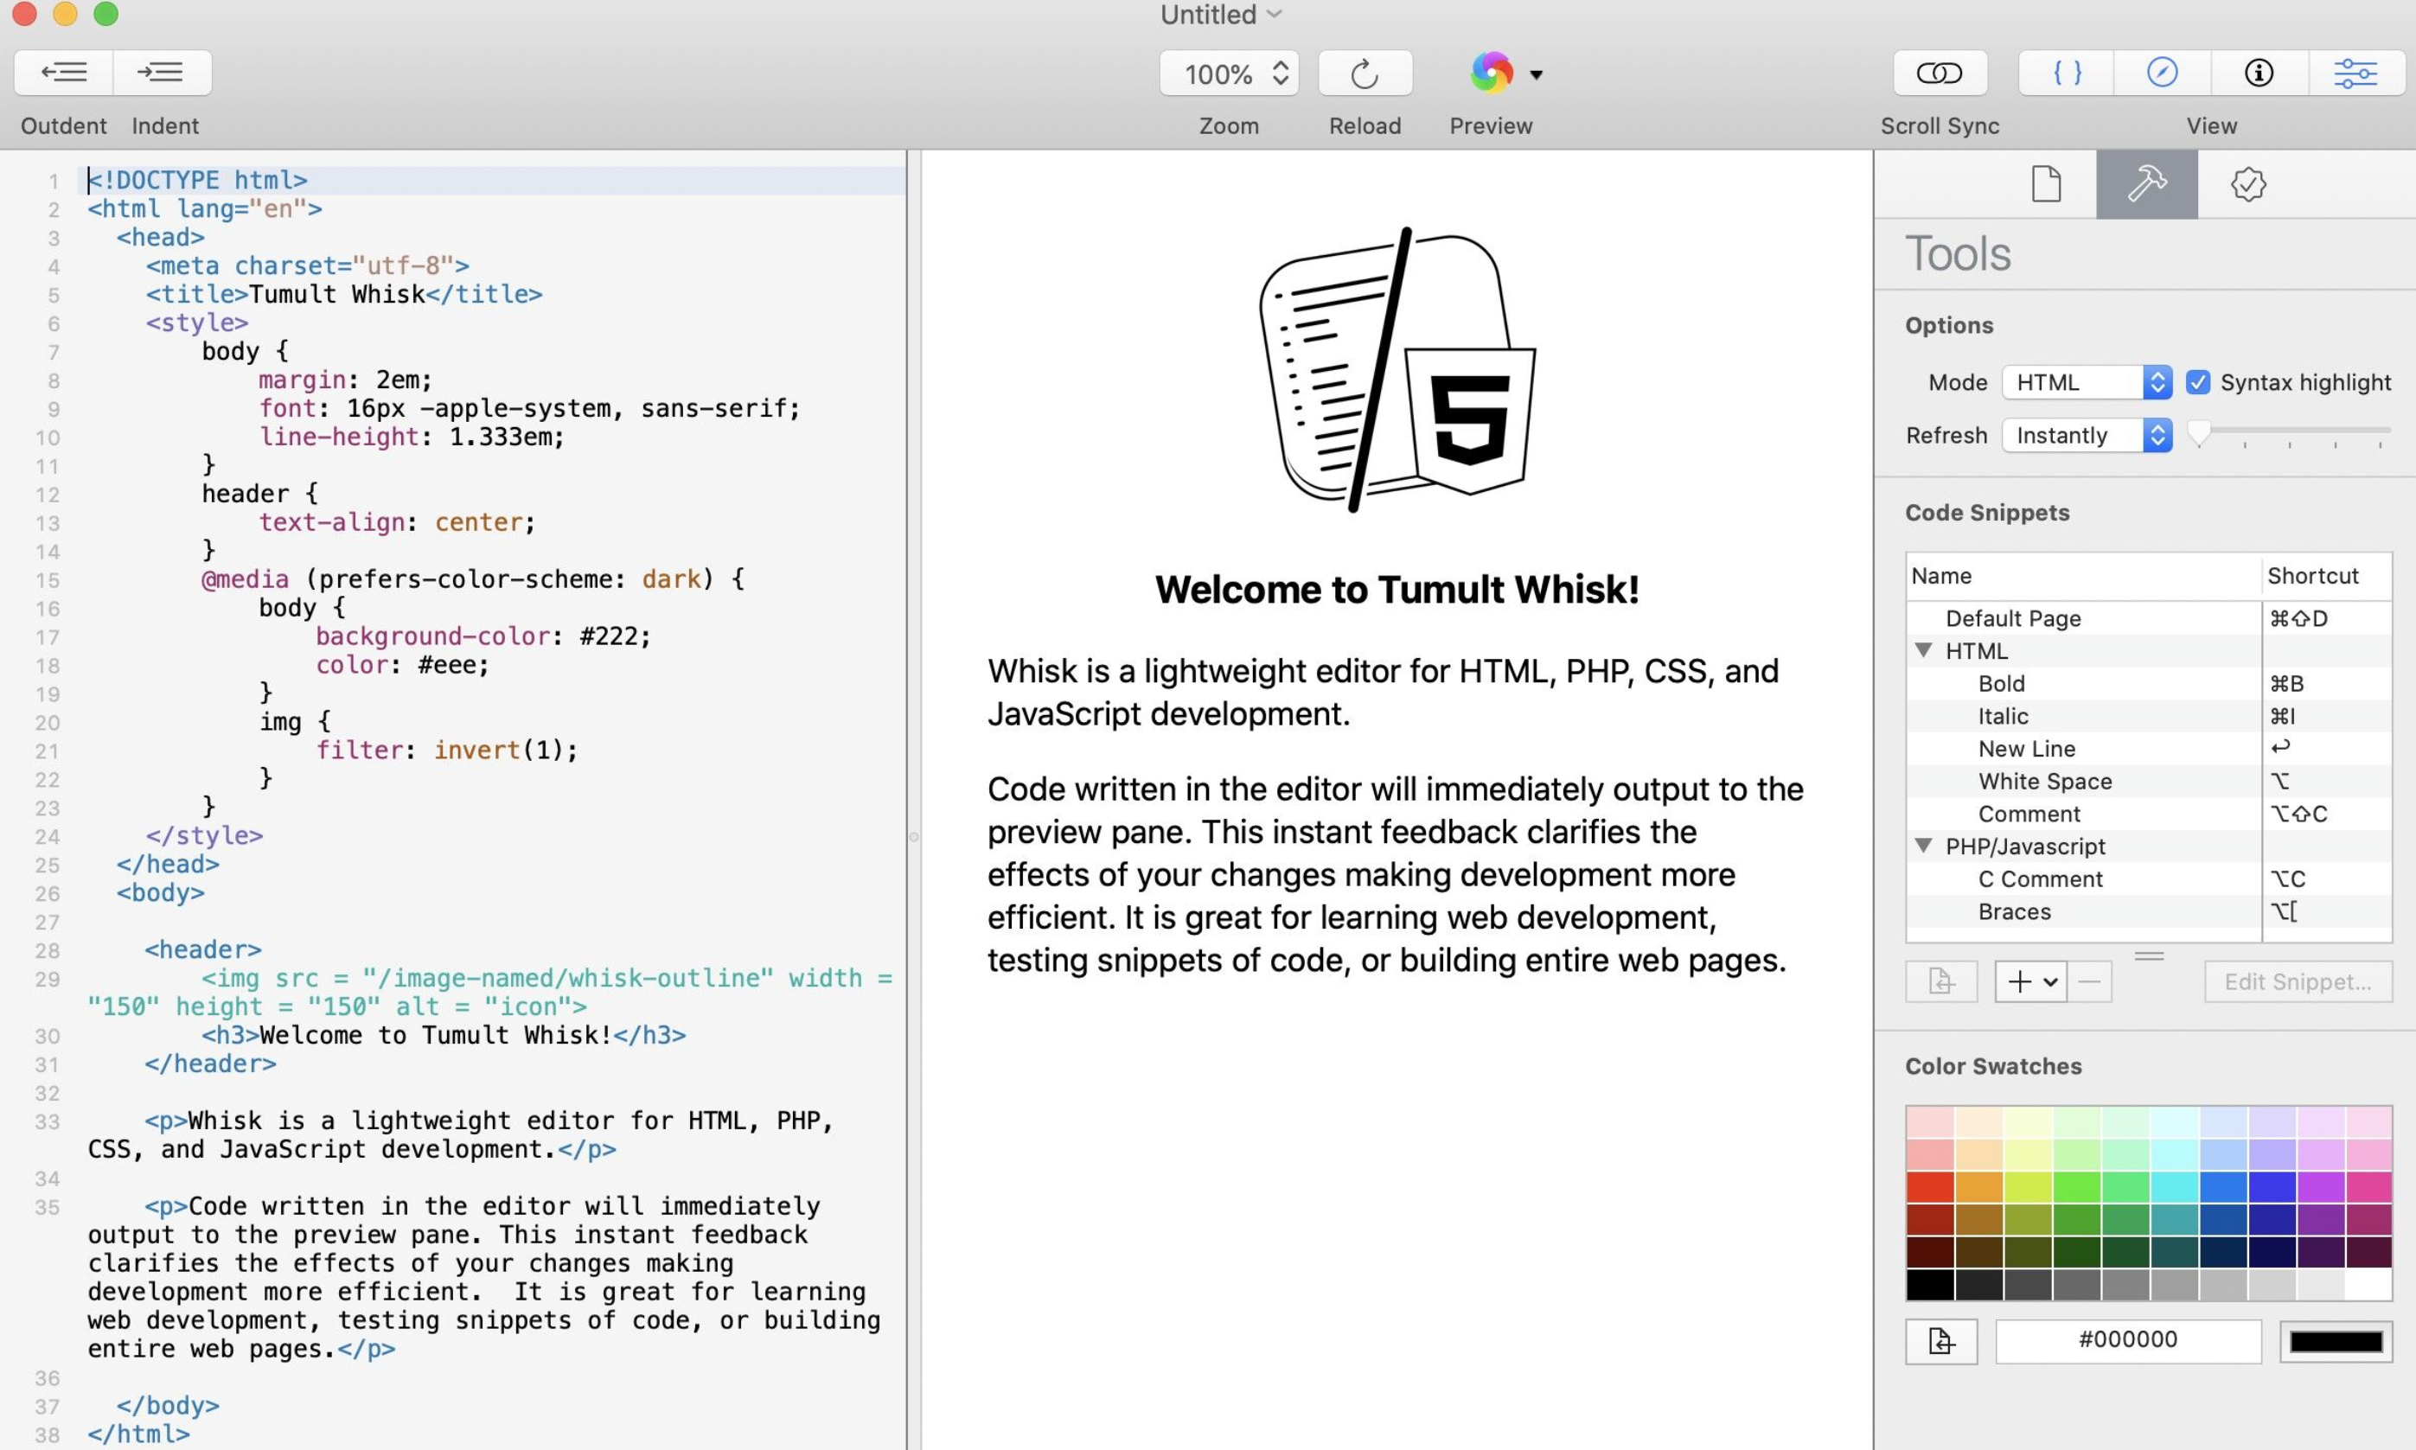The width and height of the screenshot is (2416, 1450).
Task: Click the Name column header
Action: click(2084, 577)
